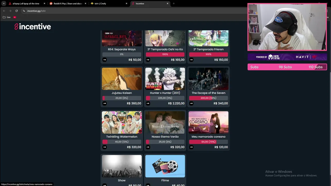Screen dimensions: 331x186
Task: Open YouTube bookmark icon in bookmarks bar
Action: [15, 17]
